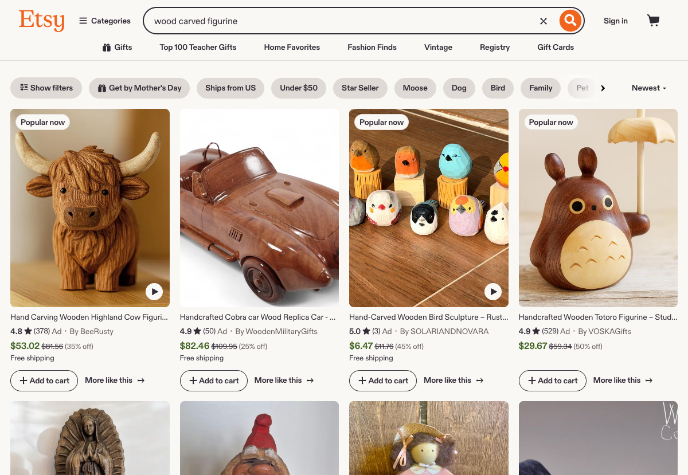
Task: Expand the Show filters panel
Action: (46, 88)
